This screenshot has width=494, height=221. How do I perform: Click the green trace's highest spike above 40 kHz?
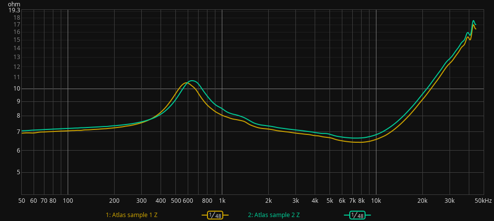point(473,21)
